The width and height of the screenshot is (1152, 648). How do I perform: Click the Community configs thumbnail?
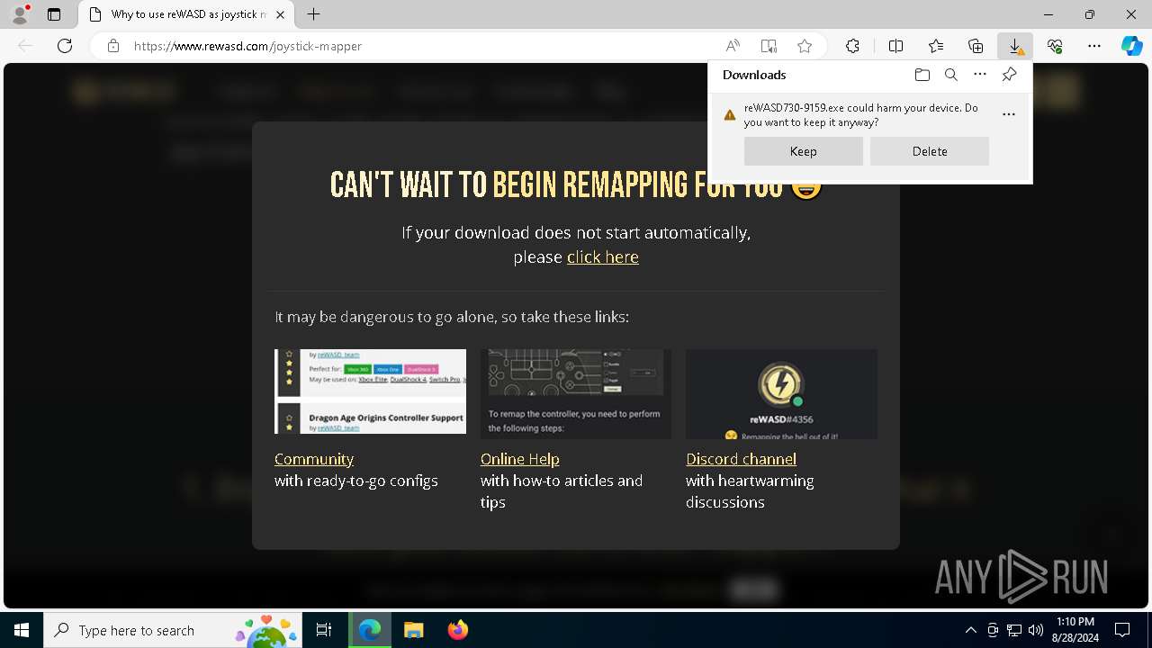pos(370,391)
